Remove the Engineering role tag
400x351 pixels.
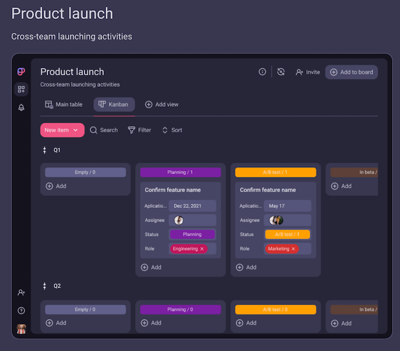pyautogui.click(x=202, y=249)
